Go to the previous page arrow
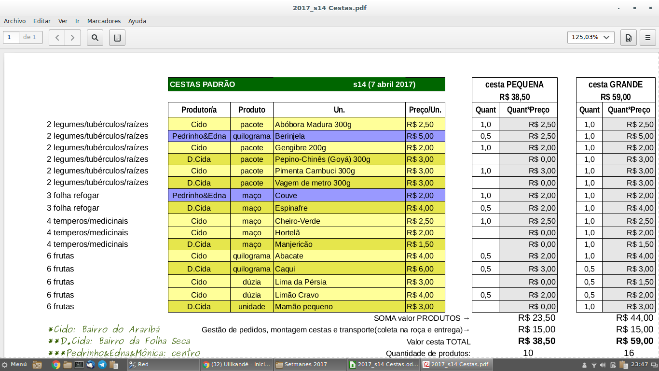Screen dimensions: 659x371 coord(57,37)
